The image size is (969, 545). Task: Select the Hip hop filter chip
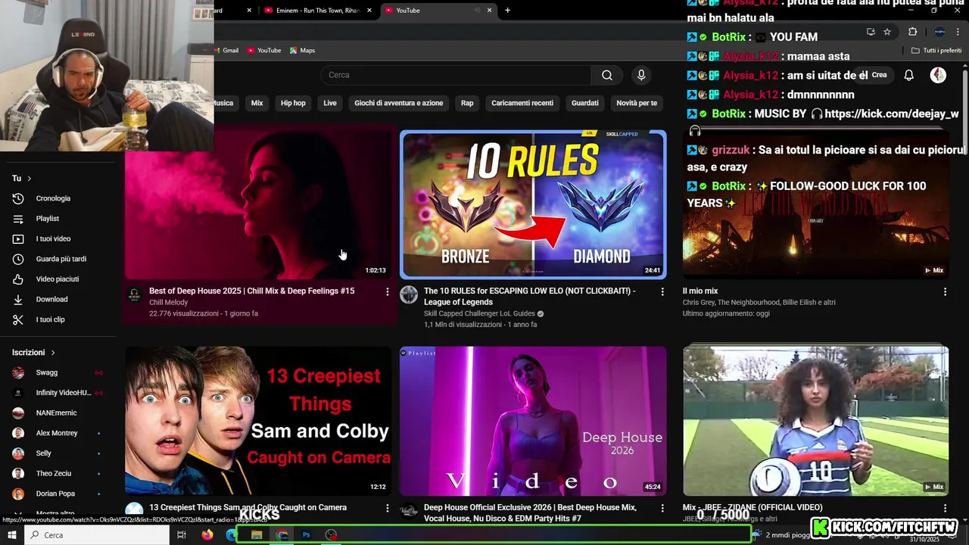tap(293, 103)
